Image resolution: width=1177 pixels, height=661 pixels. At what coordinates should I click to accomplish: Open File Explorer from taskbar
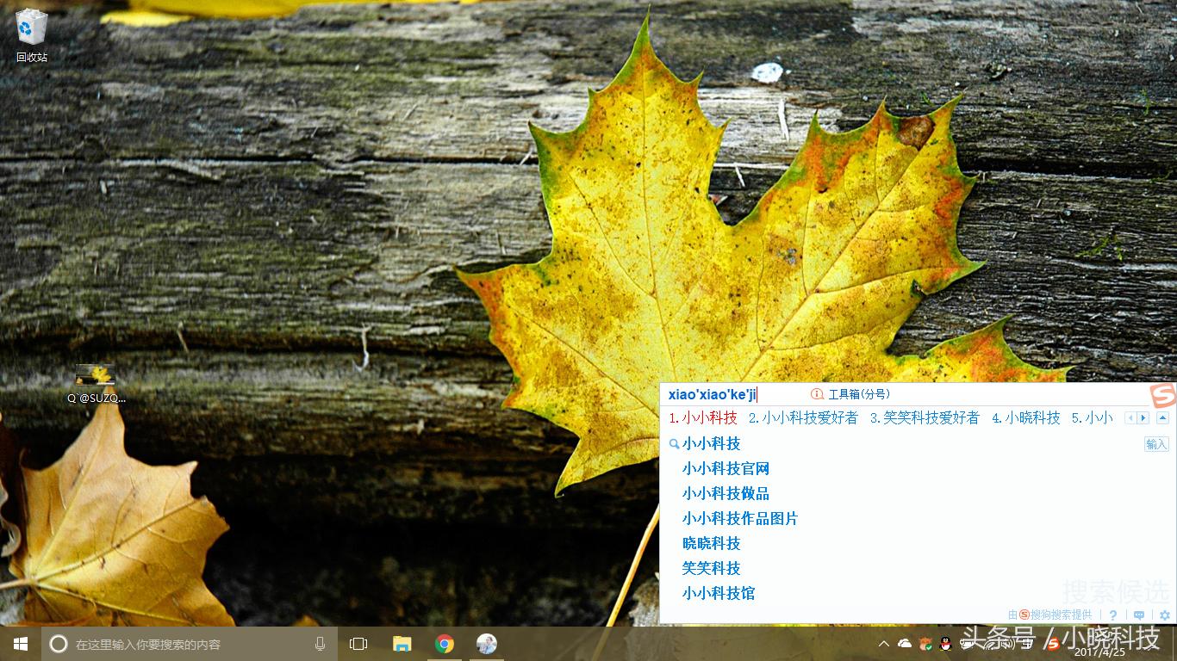click(x=402, y=644)
